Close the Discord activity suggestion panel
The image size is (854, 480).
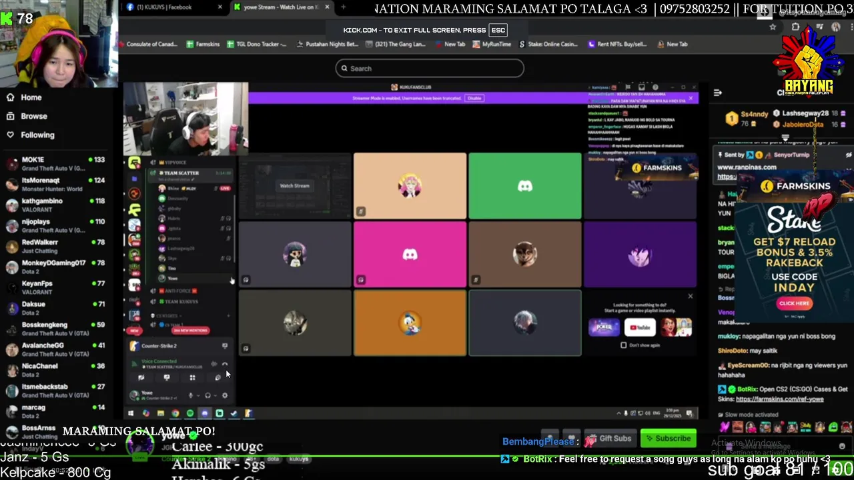pyautogui.click(x=691, y=296)
